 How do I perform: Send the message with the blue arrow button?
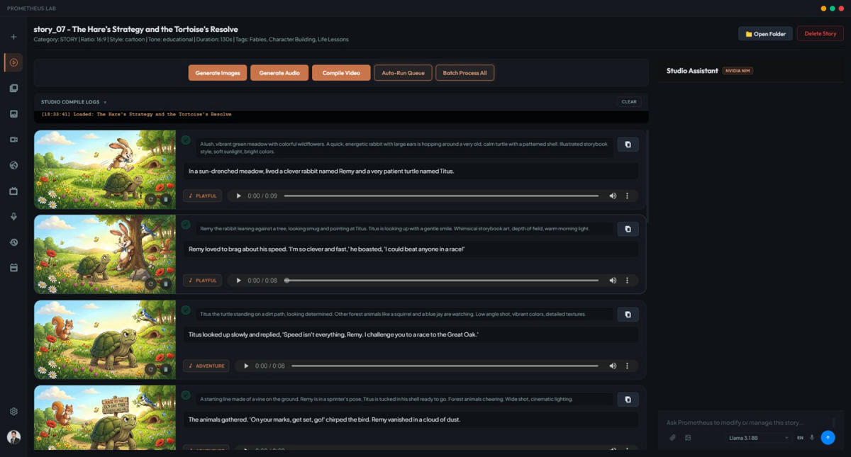[828, 438]
